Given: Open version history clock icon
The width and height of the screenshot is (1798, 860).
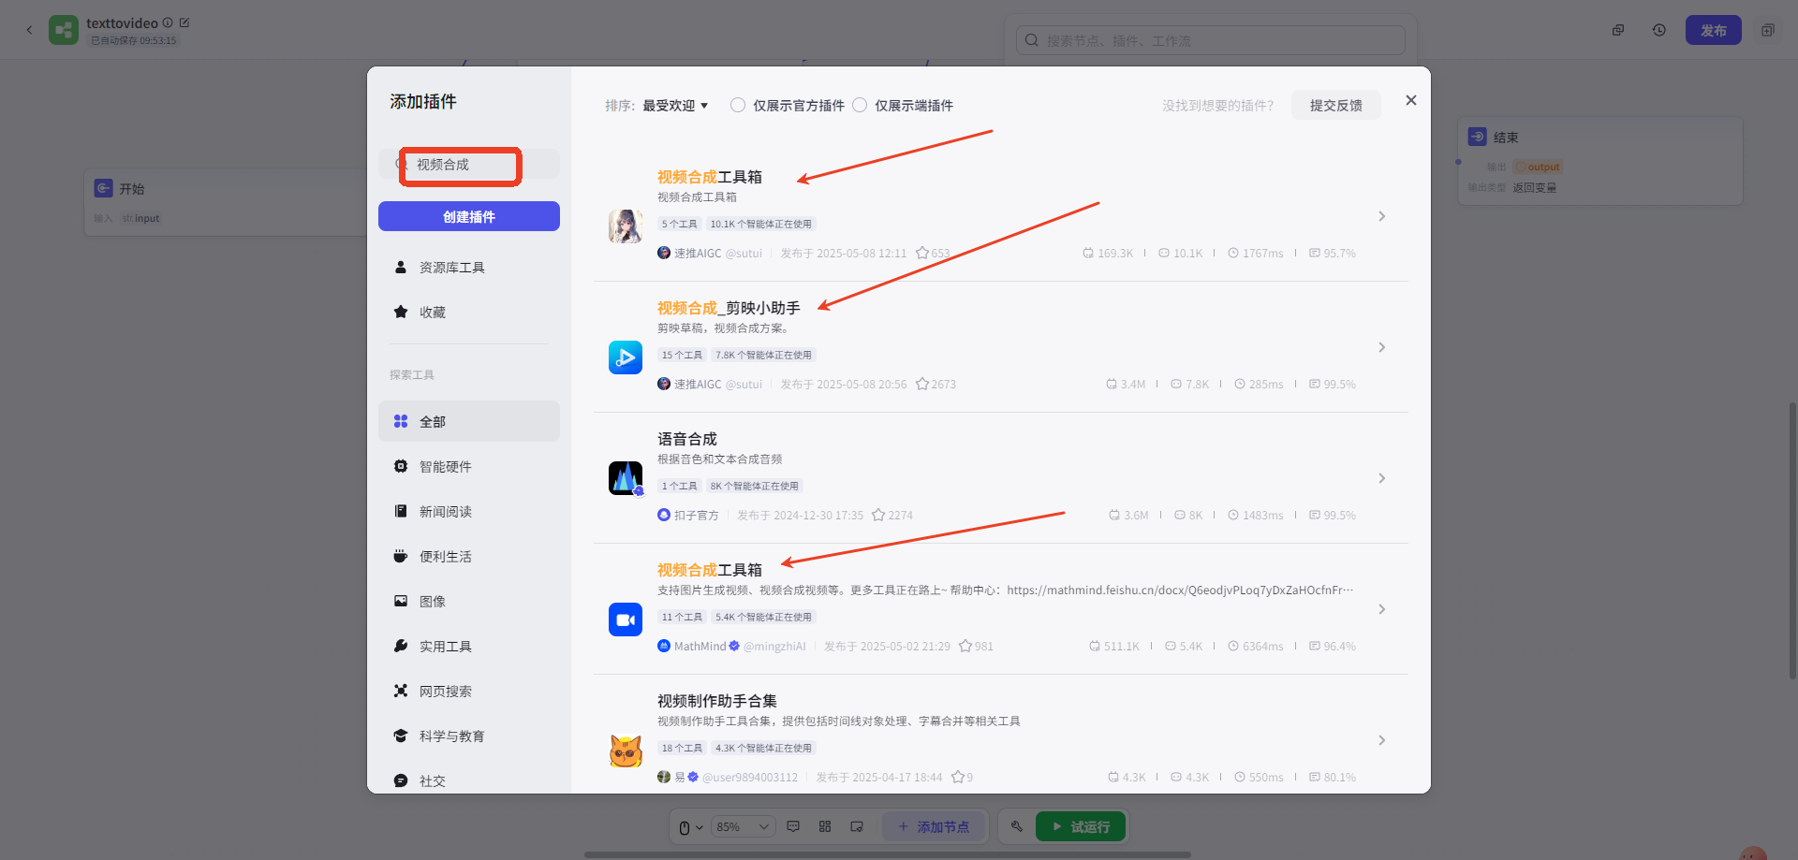Looking at the screenshot, I should (1658, 30).
